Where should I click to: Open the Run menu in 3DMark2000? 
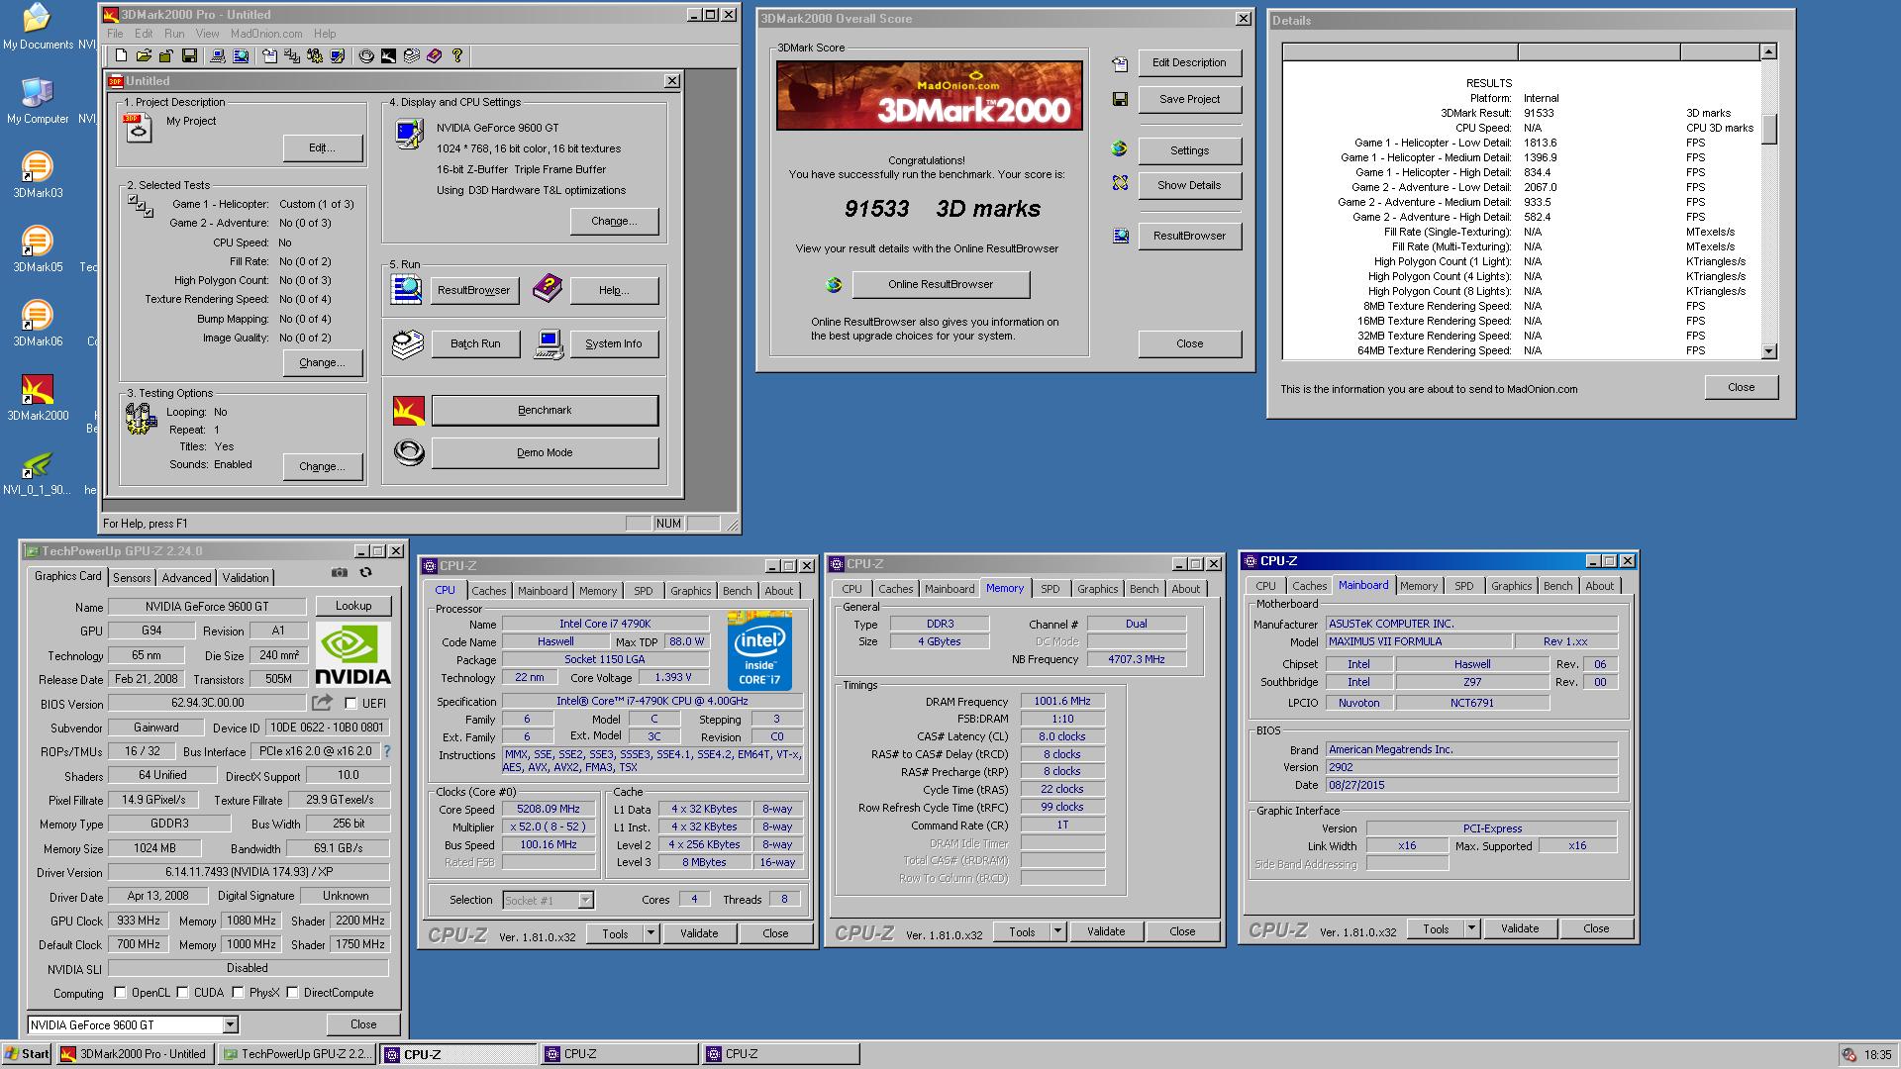click(x=174, y=34)
